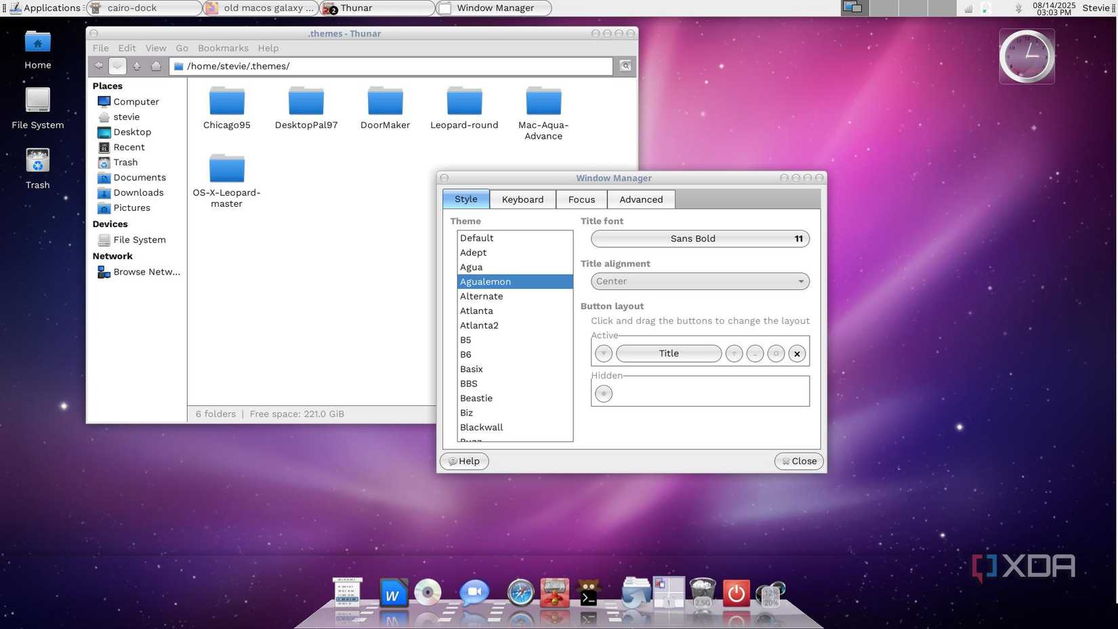Click the Help button in Window Manager dialog
The height and width of the screenshot is (629, 1118).
tap(464, 461)
